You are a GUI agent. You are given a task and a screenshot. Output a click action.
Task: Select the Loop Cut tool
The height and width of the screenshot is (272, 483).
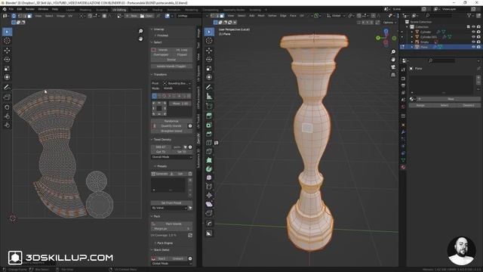(x=209, y=143)
